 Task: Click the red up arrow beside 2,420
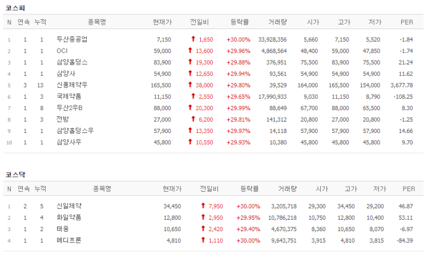click(x=203, y=228)
